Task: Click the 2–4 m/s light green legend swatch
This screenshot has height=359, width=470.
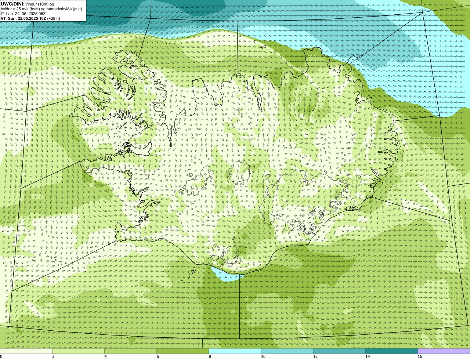Action: tap(78, 351)
